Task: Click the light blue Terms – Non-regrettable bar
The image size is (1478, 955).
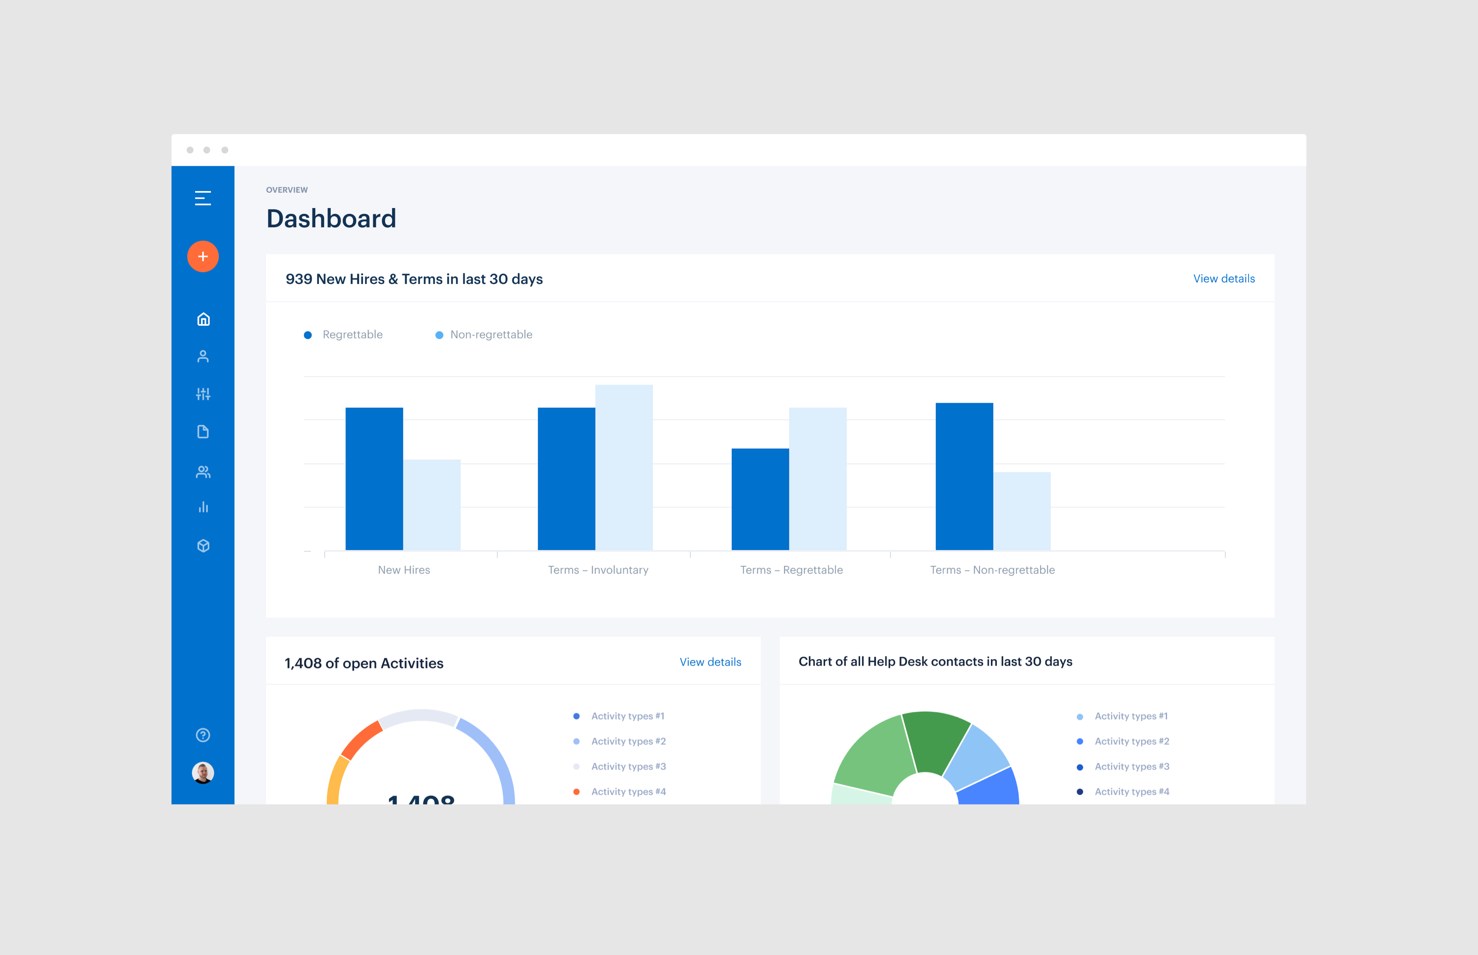Action: pyautogui.click(x=1022, y=511)
